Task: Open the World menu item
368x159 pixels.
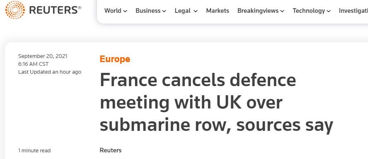Action: pyautogui.click(x=113, y=11)
